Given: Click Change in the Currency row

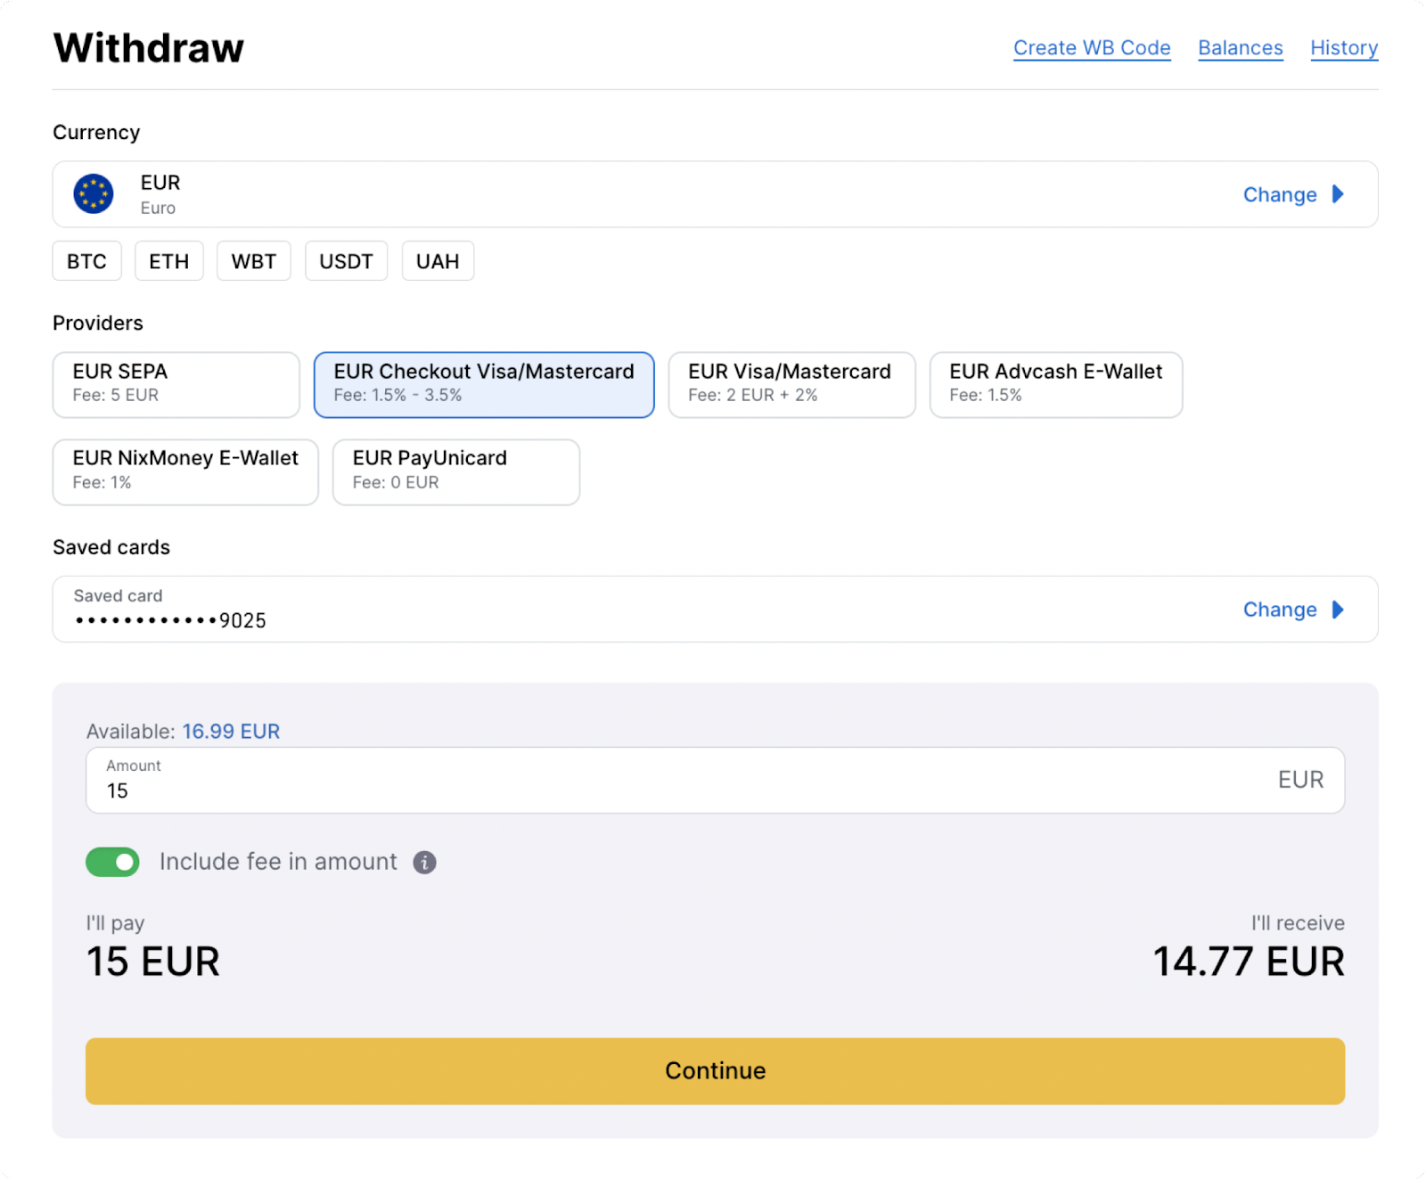Looking at the screenshot, I should click(1280, 194).
